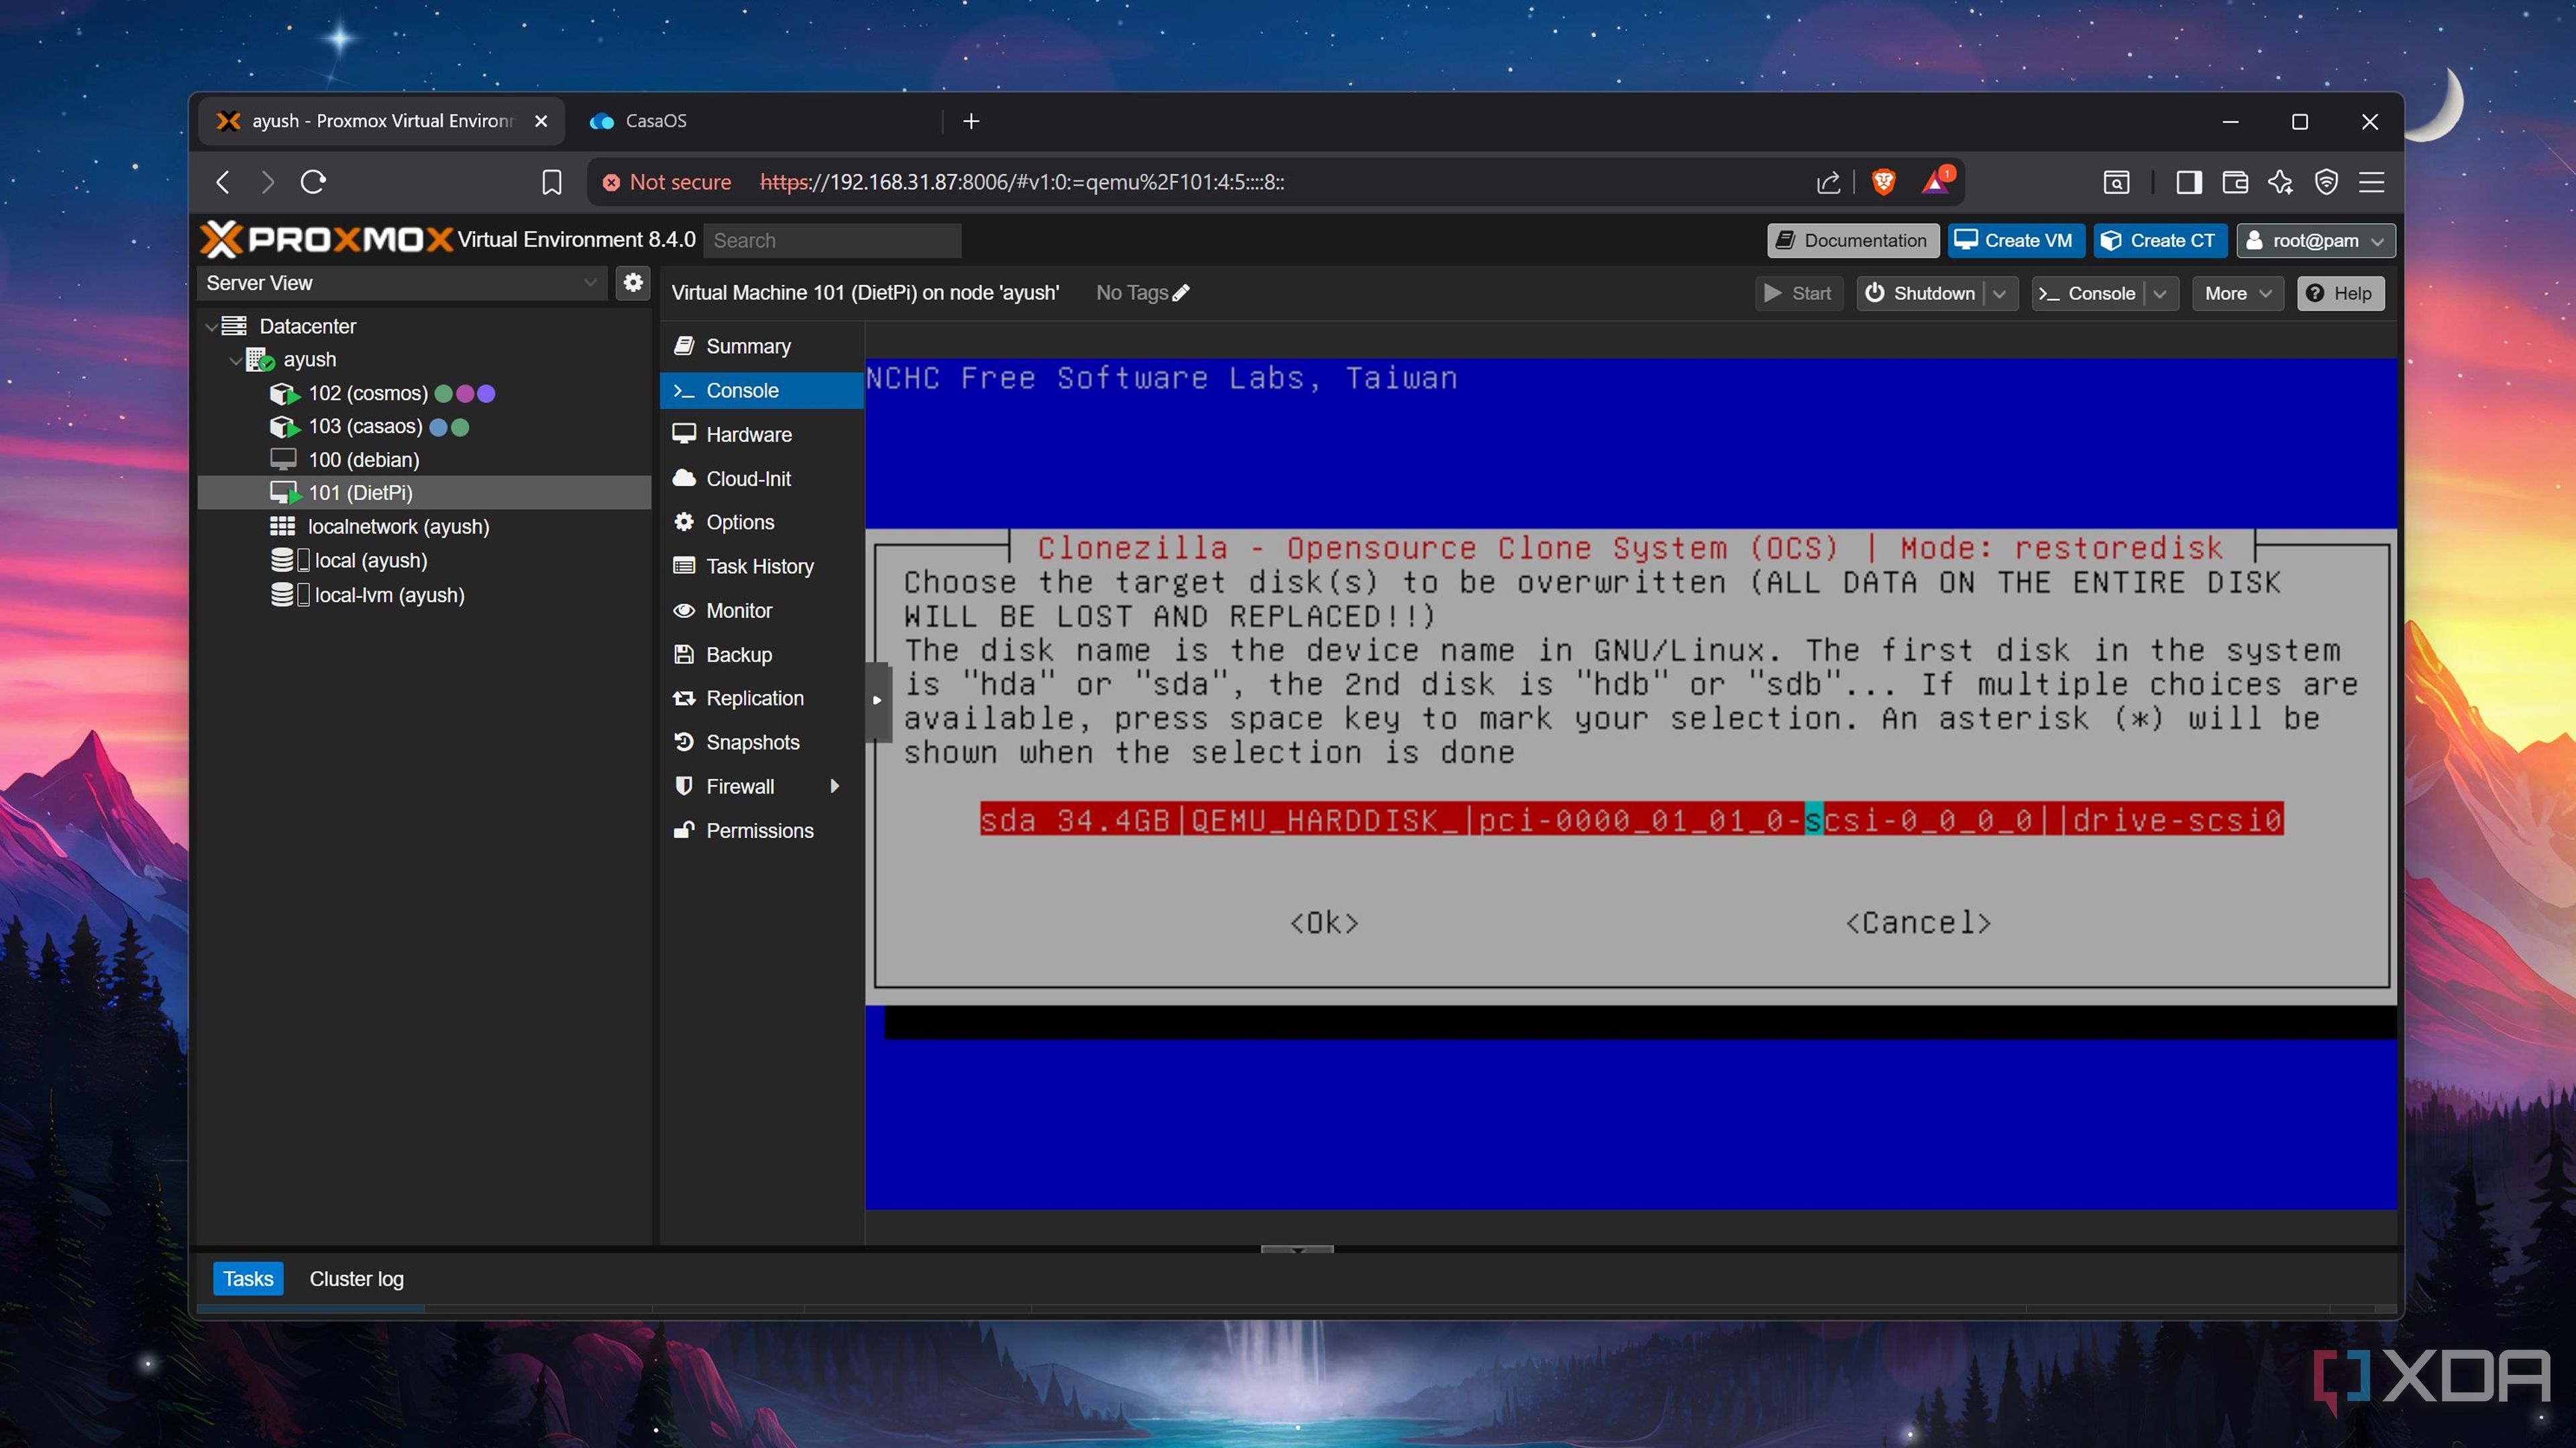Share this page icon in address bar
Image resolution: width=2576 pixels, height=1448 pixels.
tap(1828, 182)
